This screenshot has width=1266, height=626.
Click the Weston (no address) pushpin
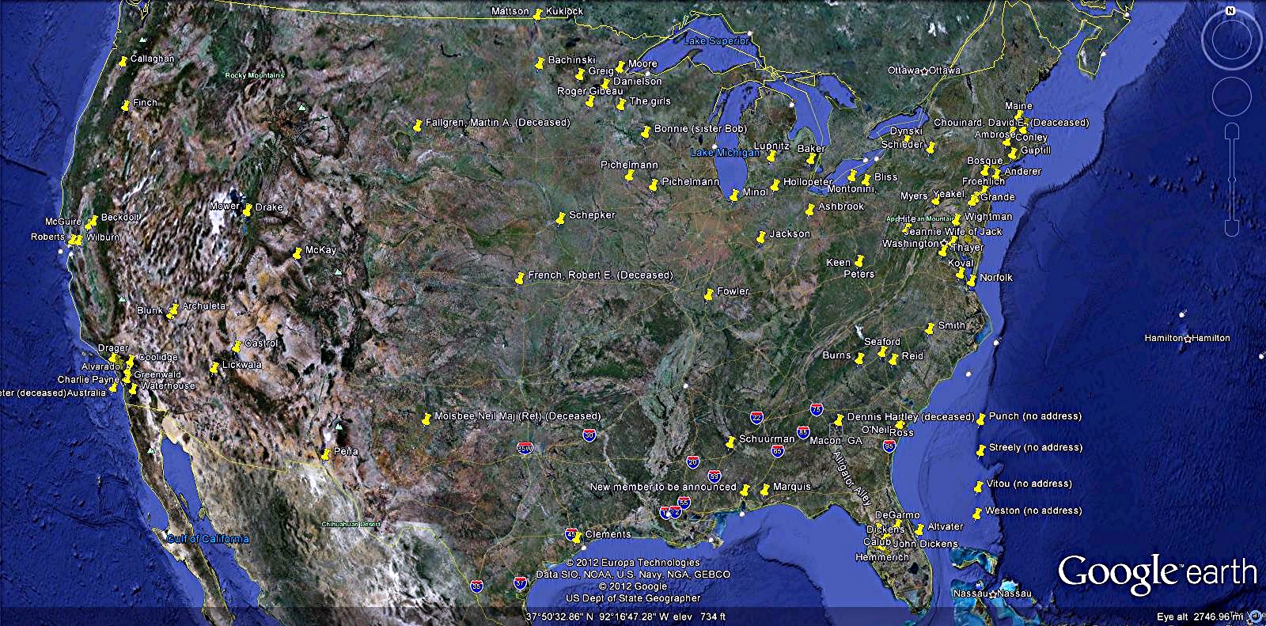tap(978, 514)
